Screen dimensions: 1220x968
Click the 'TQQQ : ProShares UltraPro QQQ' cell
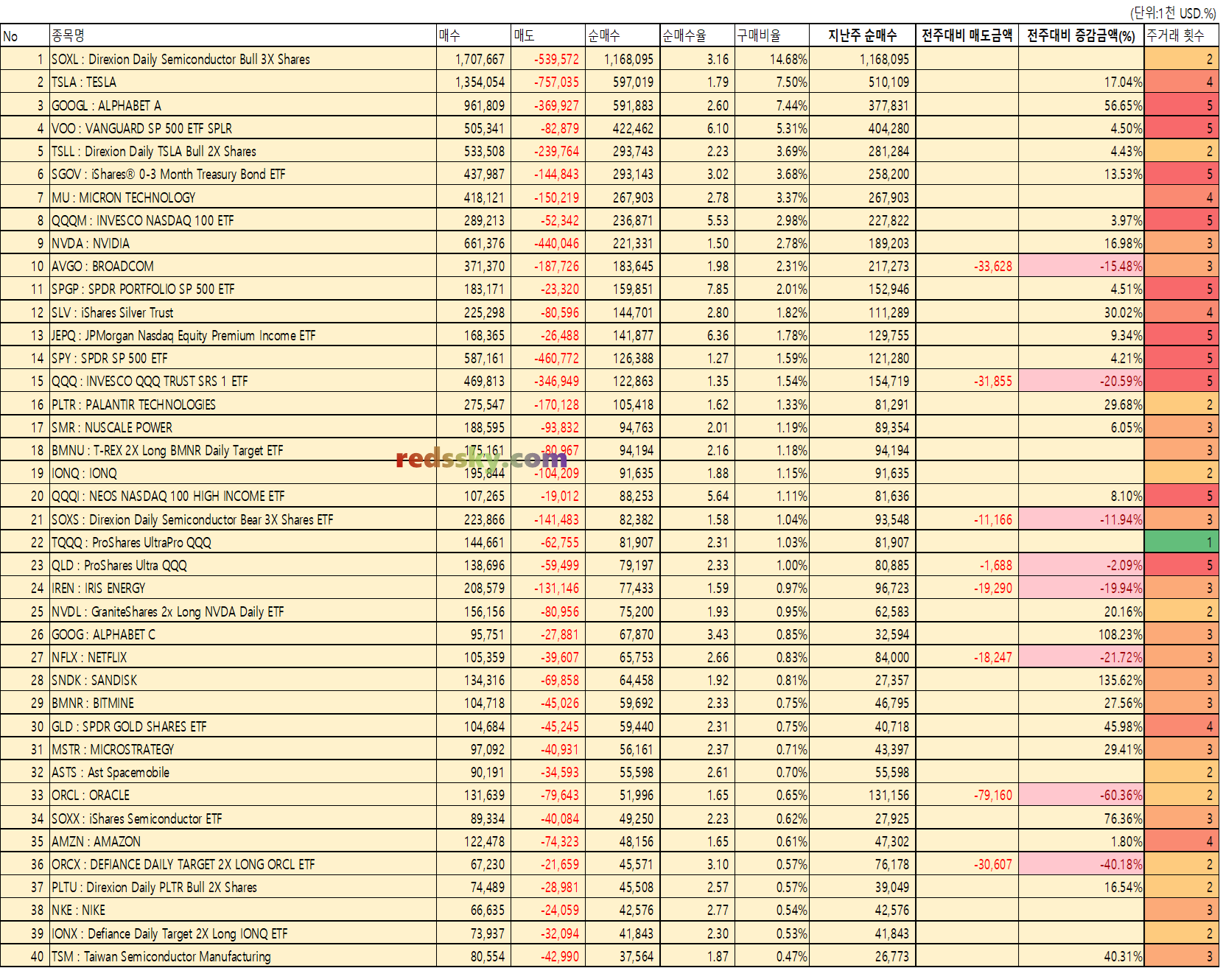(243, 542)
